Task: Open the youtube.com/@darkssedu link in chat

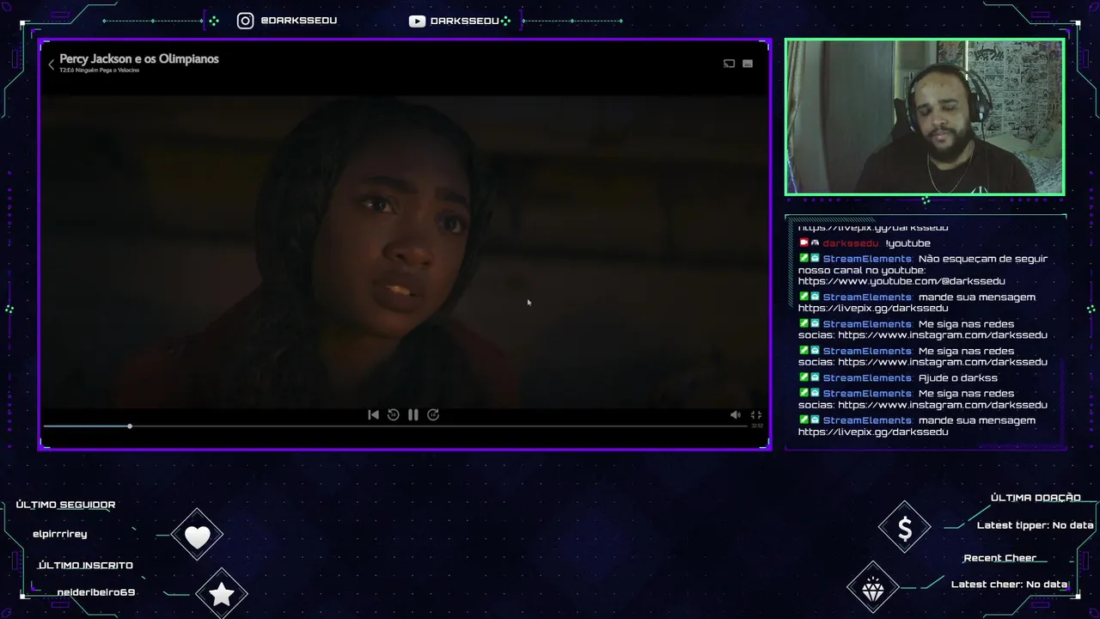Action: click(x=901, y=281)
